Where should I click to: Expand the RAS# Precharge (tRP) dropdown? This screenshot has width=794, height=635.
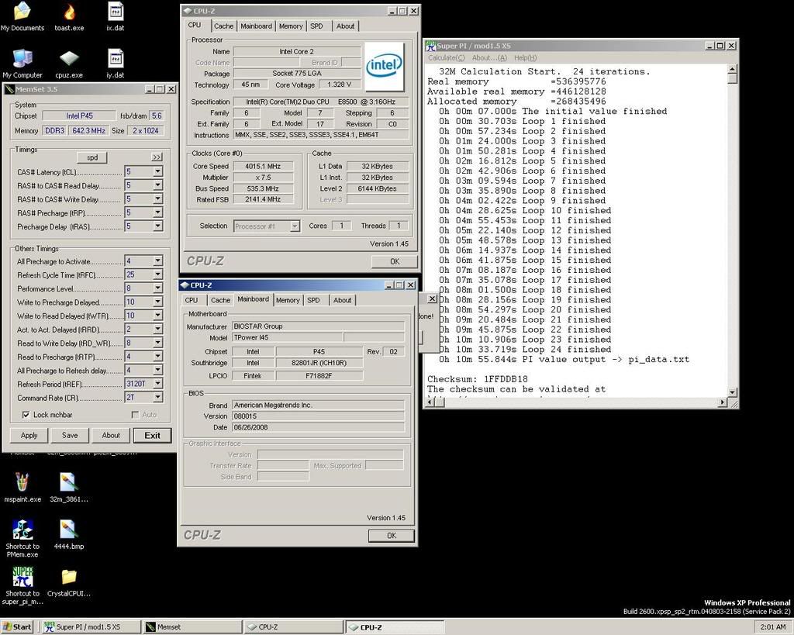(x=158, y=212)
